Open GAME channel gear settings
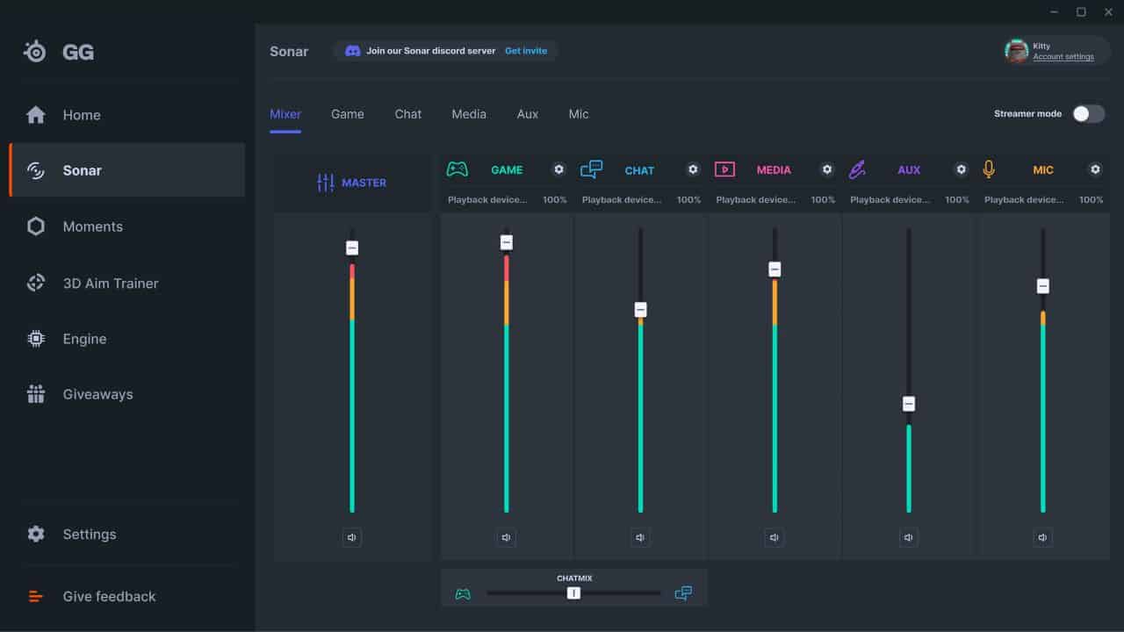The height and width of the screenshot is (632, 1124). tap(558, 169)
